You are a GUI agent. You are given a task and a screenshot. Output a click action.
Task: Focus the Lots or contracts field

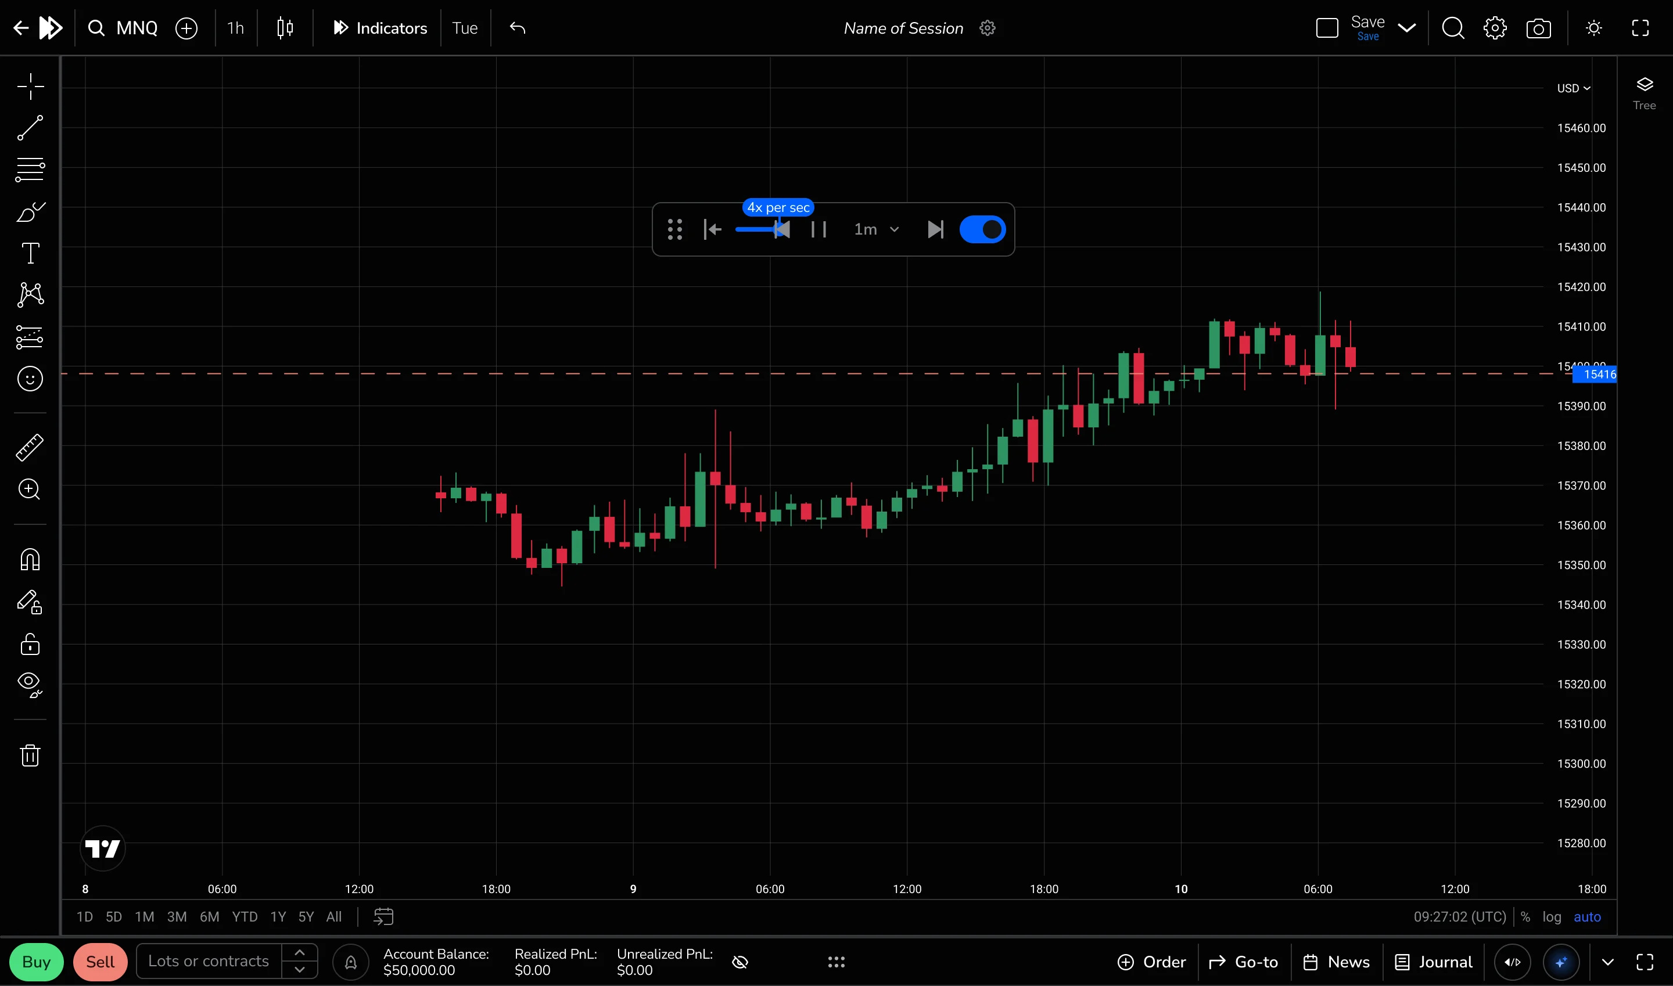click(x=209, y=962)
